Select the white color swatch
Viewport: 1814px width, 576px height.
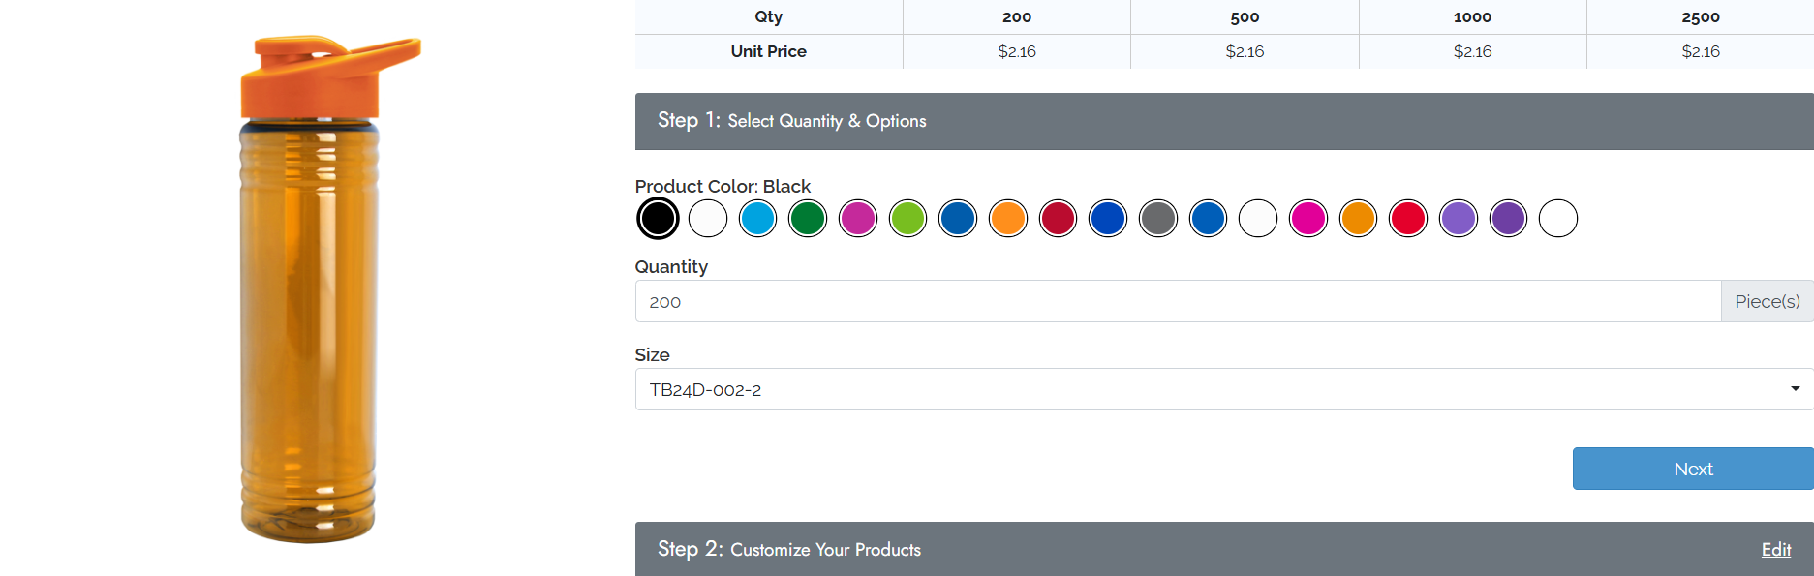pos(707,219)
